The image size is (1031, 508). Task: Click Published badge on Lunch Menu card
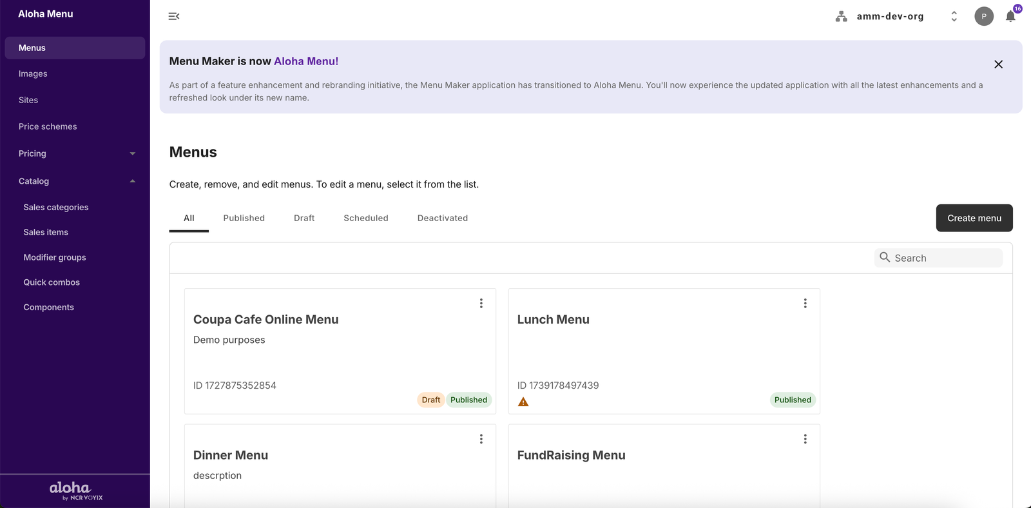pyautogui.click(x=793, y=400)
